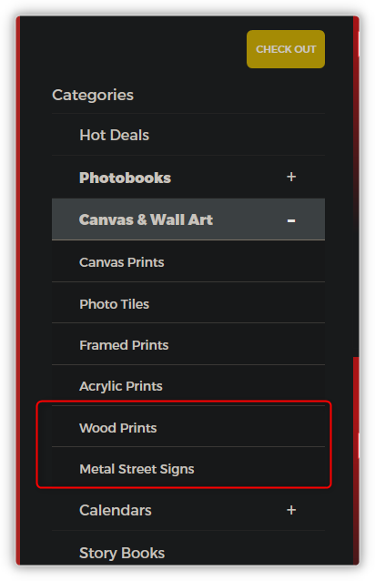375x581 pixels.
Task: Click the red scrollbar thumb on right edge
Action: point(356,460)
